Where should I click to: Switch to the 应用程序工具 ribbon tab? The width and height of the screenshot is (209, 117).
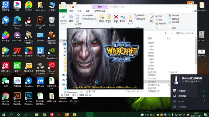pyautogui.click(x=100, y=11)
